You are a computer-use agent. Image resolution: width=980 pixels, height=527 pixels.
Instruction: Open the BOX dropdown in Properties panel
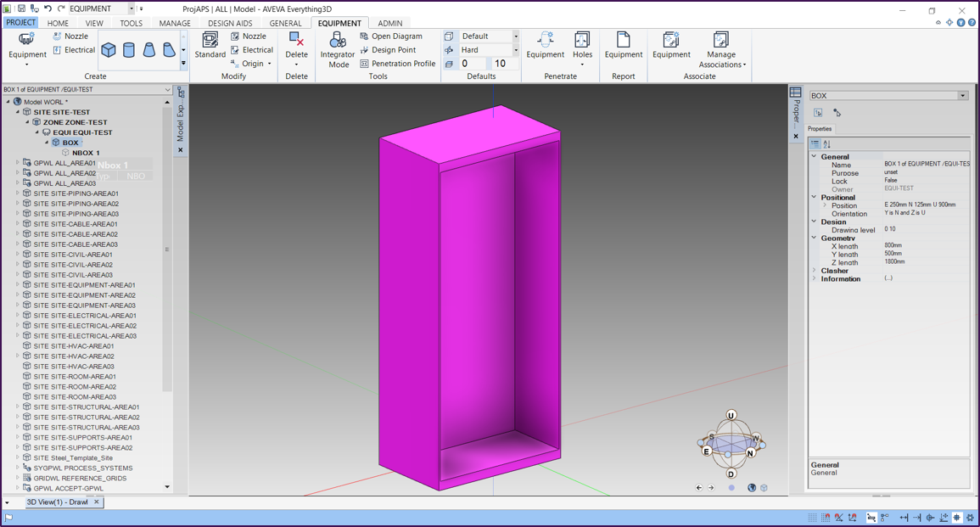pos(962,96)
